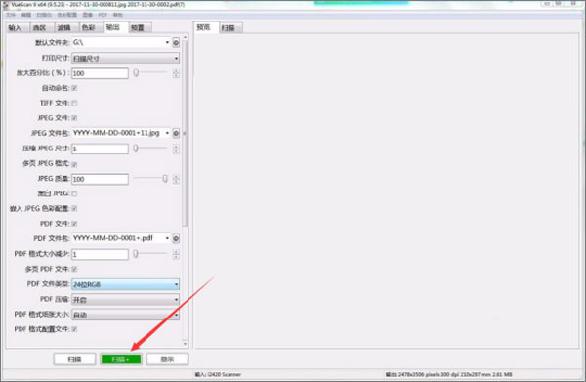Click PDF 格式大小减少 stepper arrows
Screen dimensions: 586x382
pyautogui.click(x=176, y=255)
